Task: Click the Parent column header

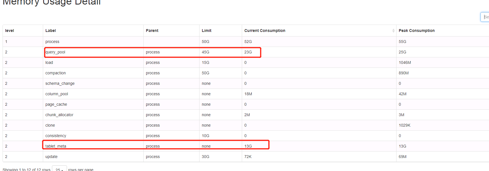Action: tap(152, 31)
